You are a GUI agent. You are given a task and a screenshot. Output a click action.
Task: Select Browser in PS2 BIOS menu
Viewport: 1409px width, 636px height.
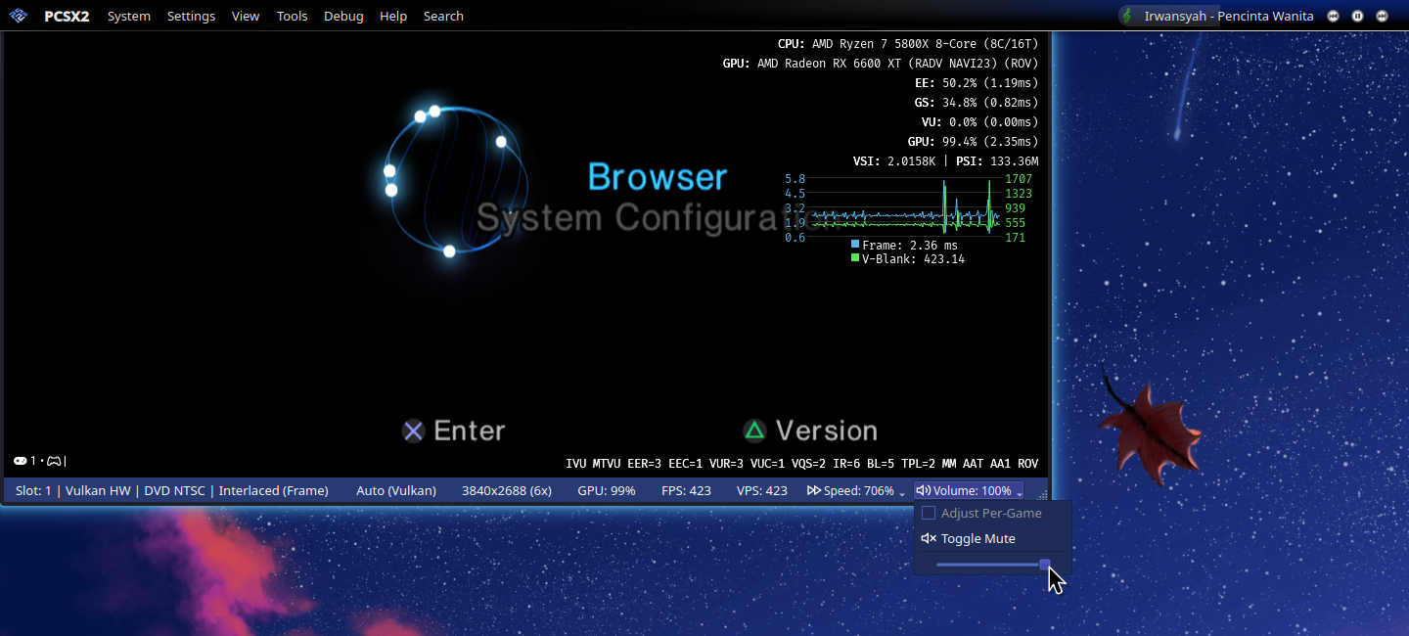pos(658,177)
